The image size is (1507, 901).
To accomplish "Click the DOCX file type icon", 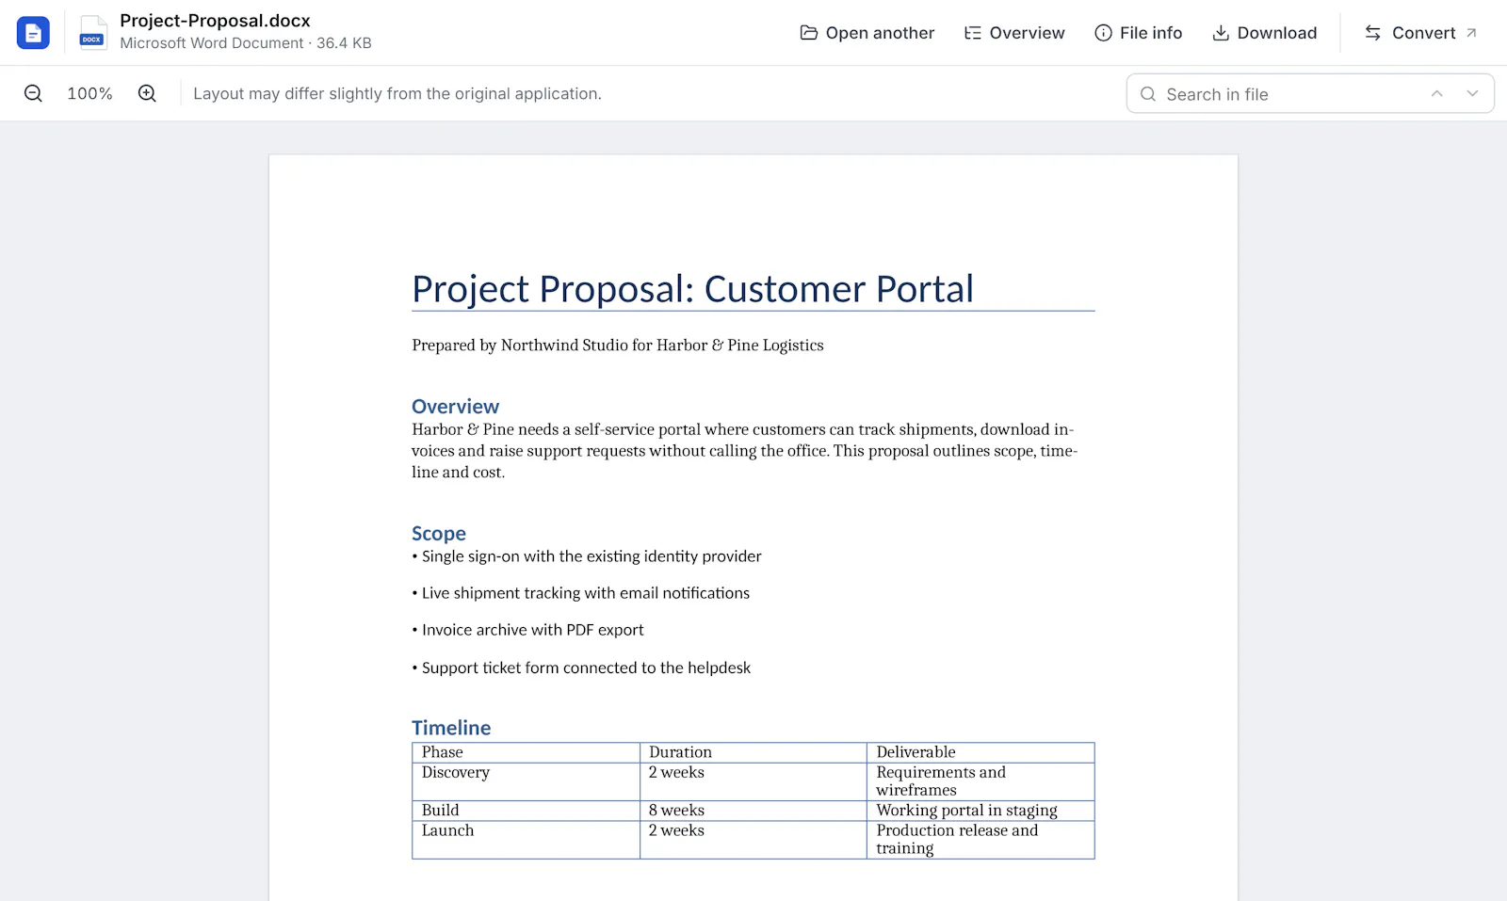I will tap(92, 33).
